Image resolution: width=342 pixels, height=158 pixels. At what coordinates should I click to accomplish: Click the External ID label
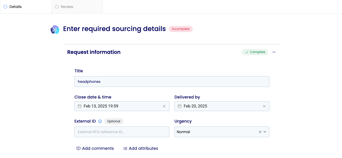[85, 121]
